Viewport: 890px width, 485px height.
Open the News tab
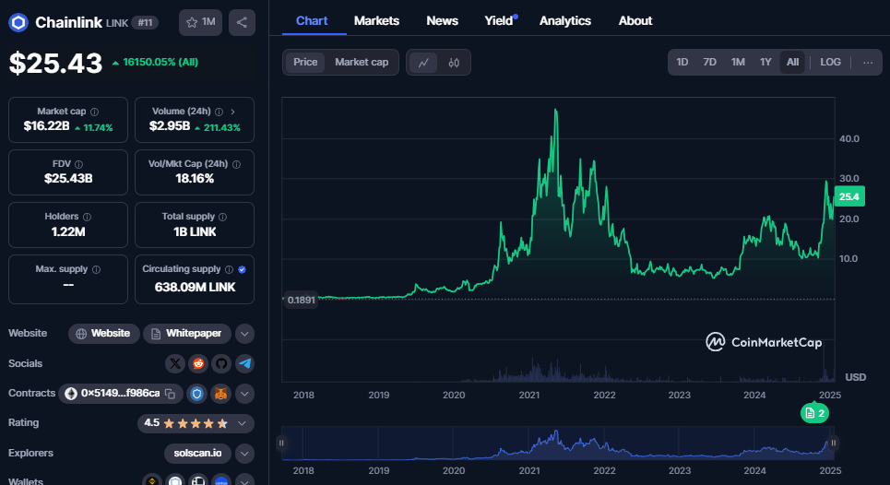pyautogui.click(x=442, y=21)
